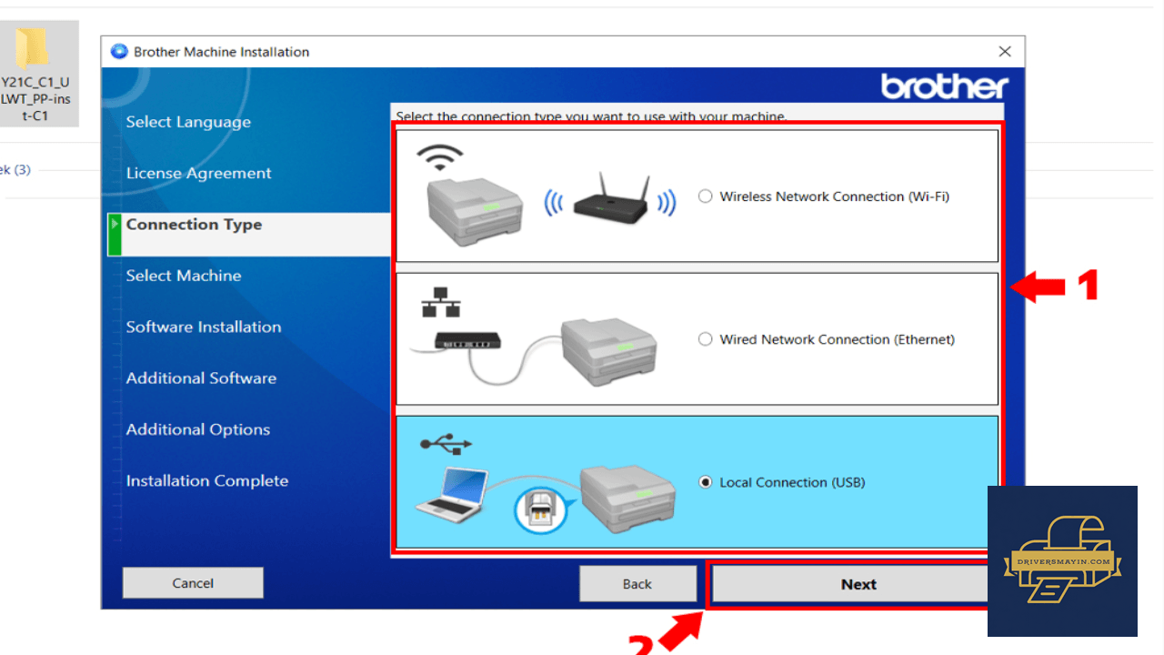Click the Brother installer icon in the title bar

point(119,52)
